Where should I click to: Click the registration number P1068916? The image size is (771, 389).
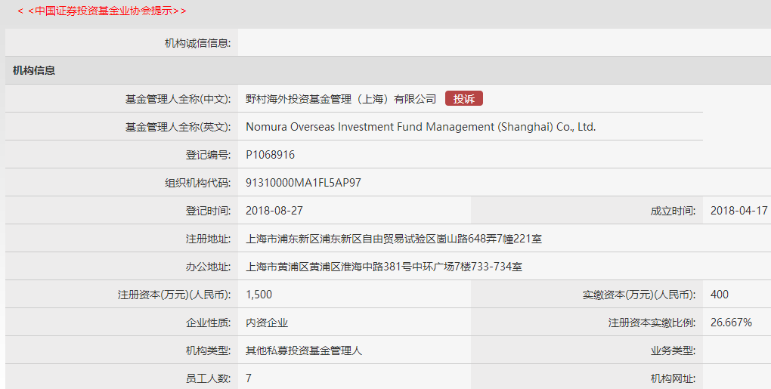point(270,155)
